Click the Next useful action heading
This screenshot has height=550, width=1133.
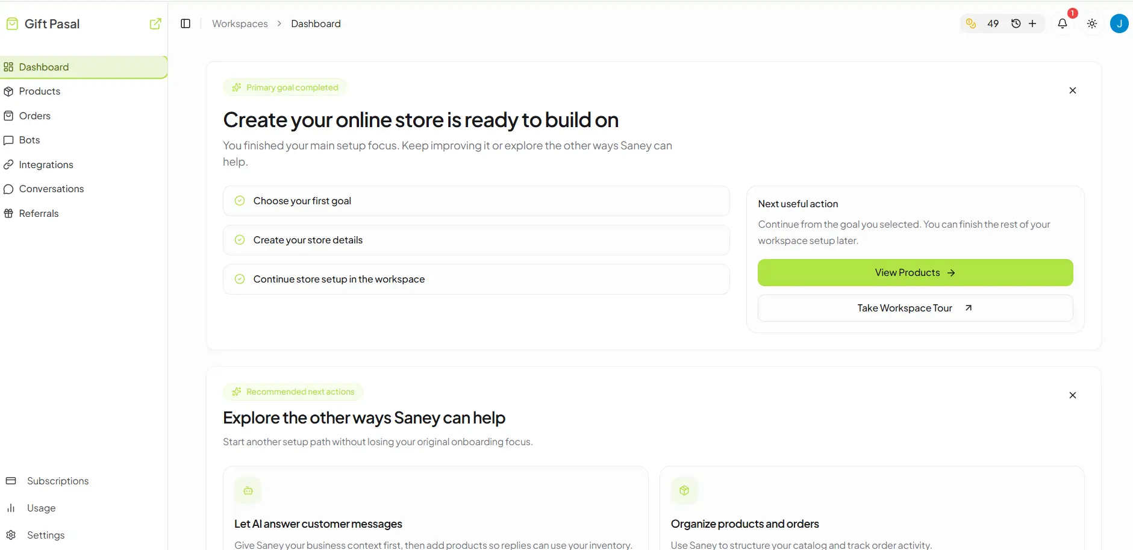click(797, 204)
